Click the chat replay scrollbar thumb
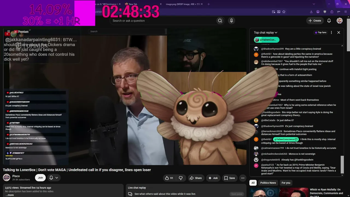The height and width of the screenshot is (197, 350). [x=342, y=165]
